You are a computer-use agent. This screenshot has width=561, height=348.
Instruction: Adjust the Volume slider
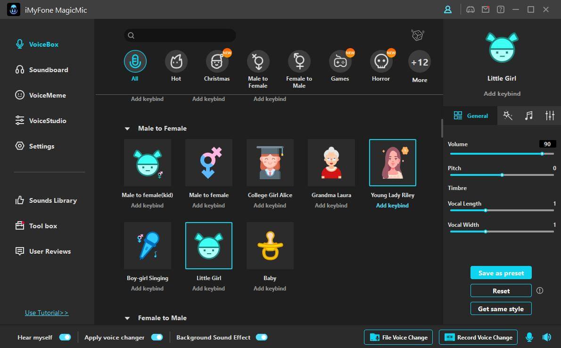tap(502, 154)
